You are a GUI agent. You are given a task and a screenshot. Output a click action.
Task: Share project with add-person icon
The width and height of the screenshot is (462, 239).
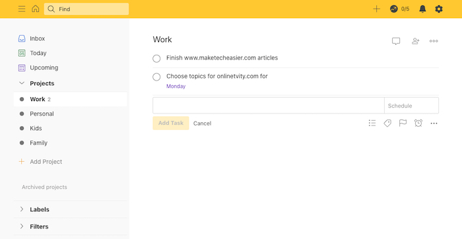tap(415, 41)
